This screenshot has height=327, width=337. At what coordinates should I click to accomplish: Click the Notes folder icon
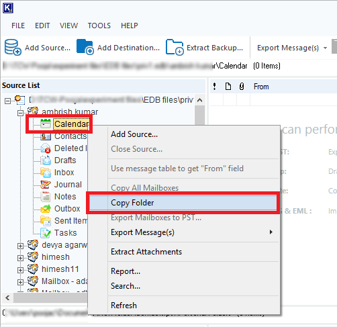point(46,197)
